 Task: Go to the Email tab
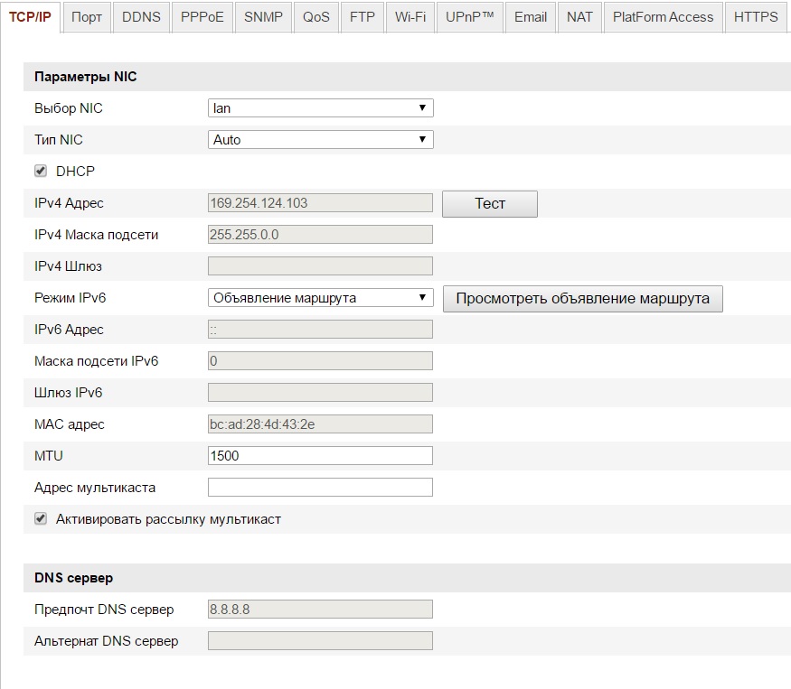(530, 17)
